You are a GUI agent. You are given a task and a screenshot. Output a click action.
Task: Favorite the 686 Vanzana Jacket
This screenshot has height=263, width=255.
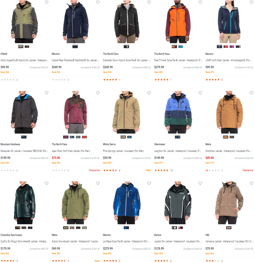[251, 184]
